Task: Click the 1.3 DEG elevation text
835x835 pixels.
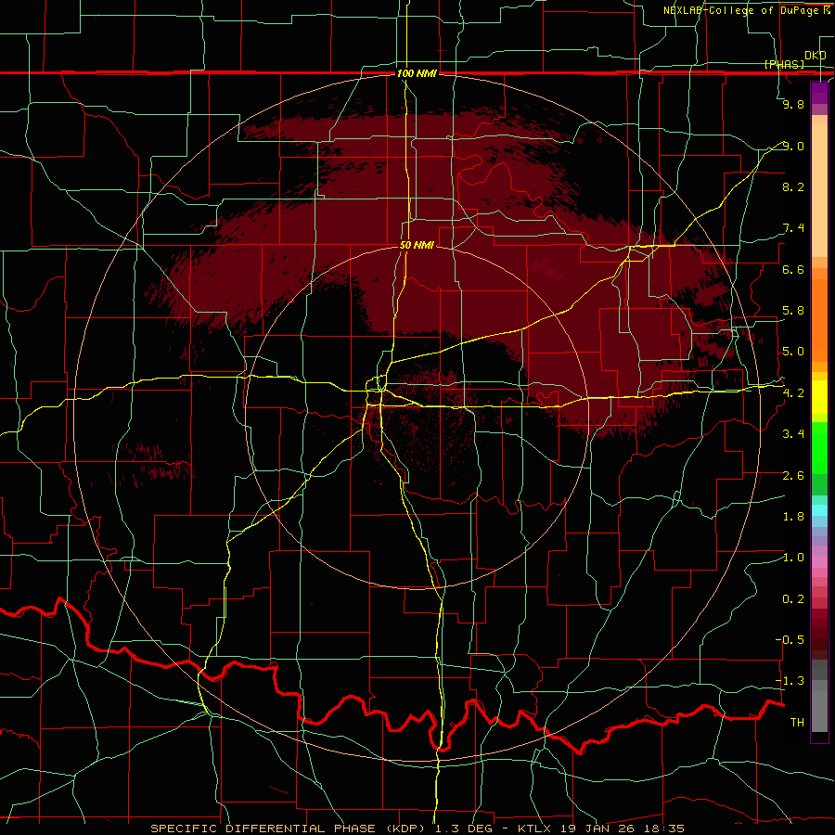Action: pos(465,829)
